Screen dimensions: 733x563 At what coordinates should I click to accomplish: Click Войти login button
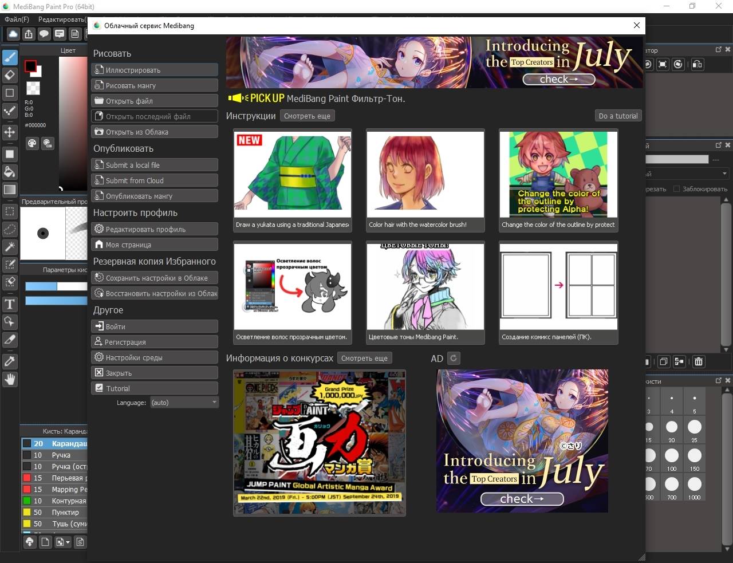point(155,326)
